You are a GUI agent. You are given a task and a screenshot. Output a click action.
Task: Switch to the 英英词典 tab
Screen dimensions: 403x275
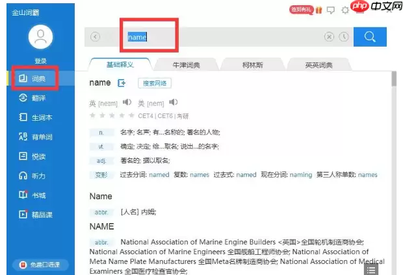pyautogui.click(x=318, y=65)
